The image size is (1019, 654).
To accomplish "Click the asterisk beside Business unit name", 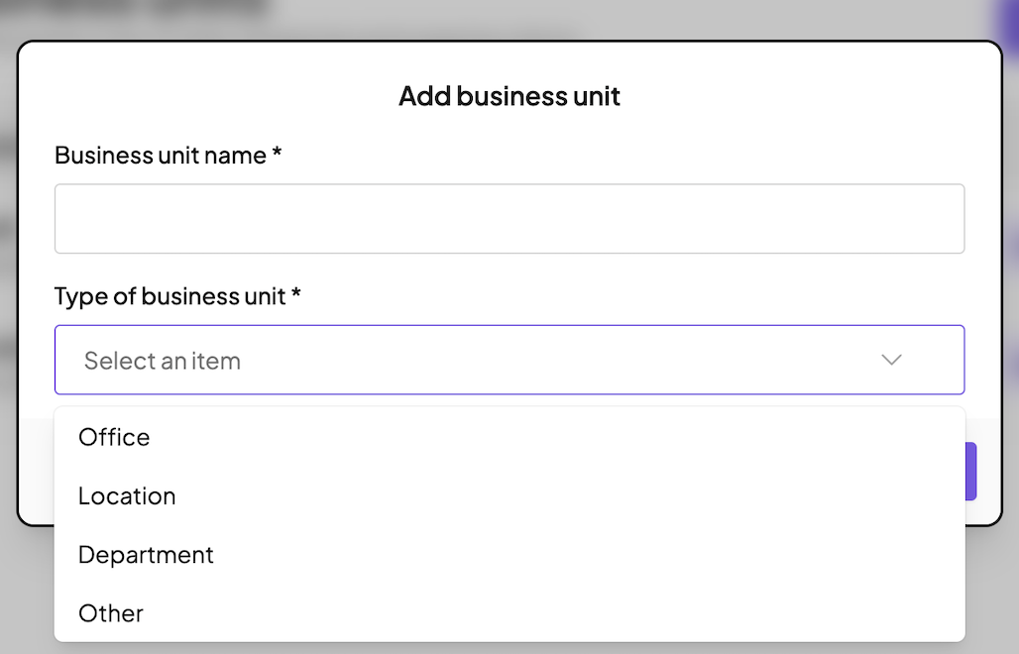I will (x=278, y=156).
